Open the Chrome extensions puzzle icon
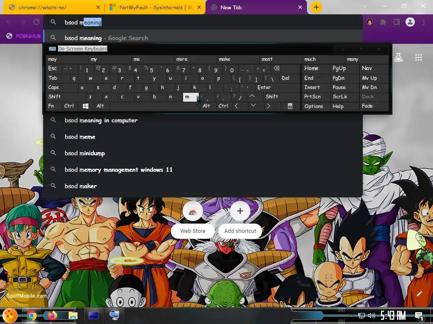This screenshot has width=433, height=324. 383,22
